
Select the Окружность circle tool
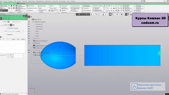[x=42, y=6]
